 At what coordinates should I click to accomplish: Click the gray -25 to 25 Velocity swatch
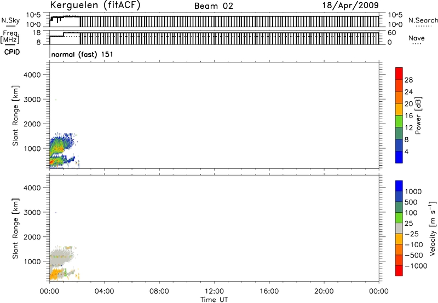399,228
